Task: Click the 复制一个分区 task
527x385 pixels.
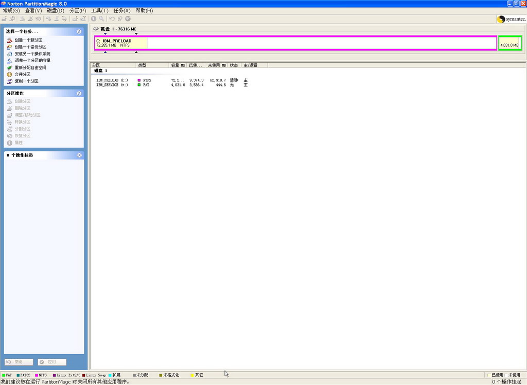Action: point(26,81)
